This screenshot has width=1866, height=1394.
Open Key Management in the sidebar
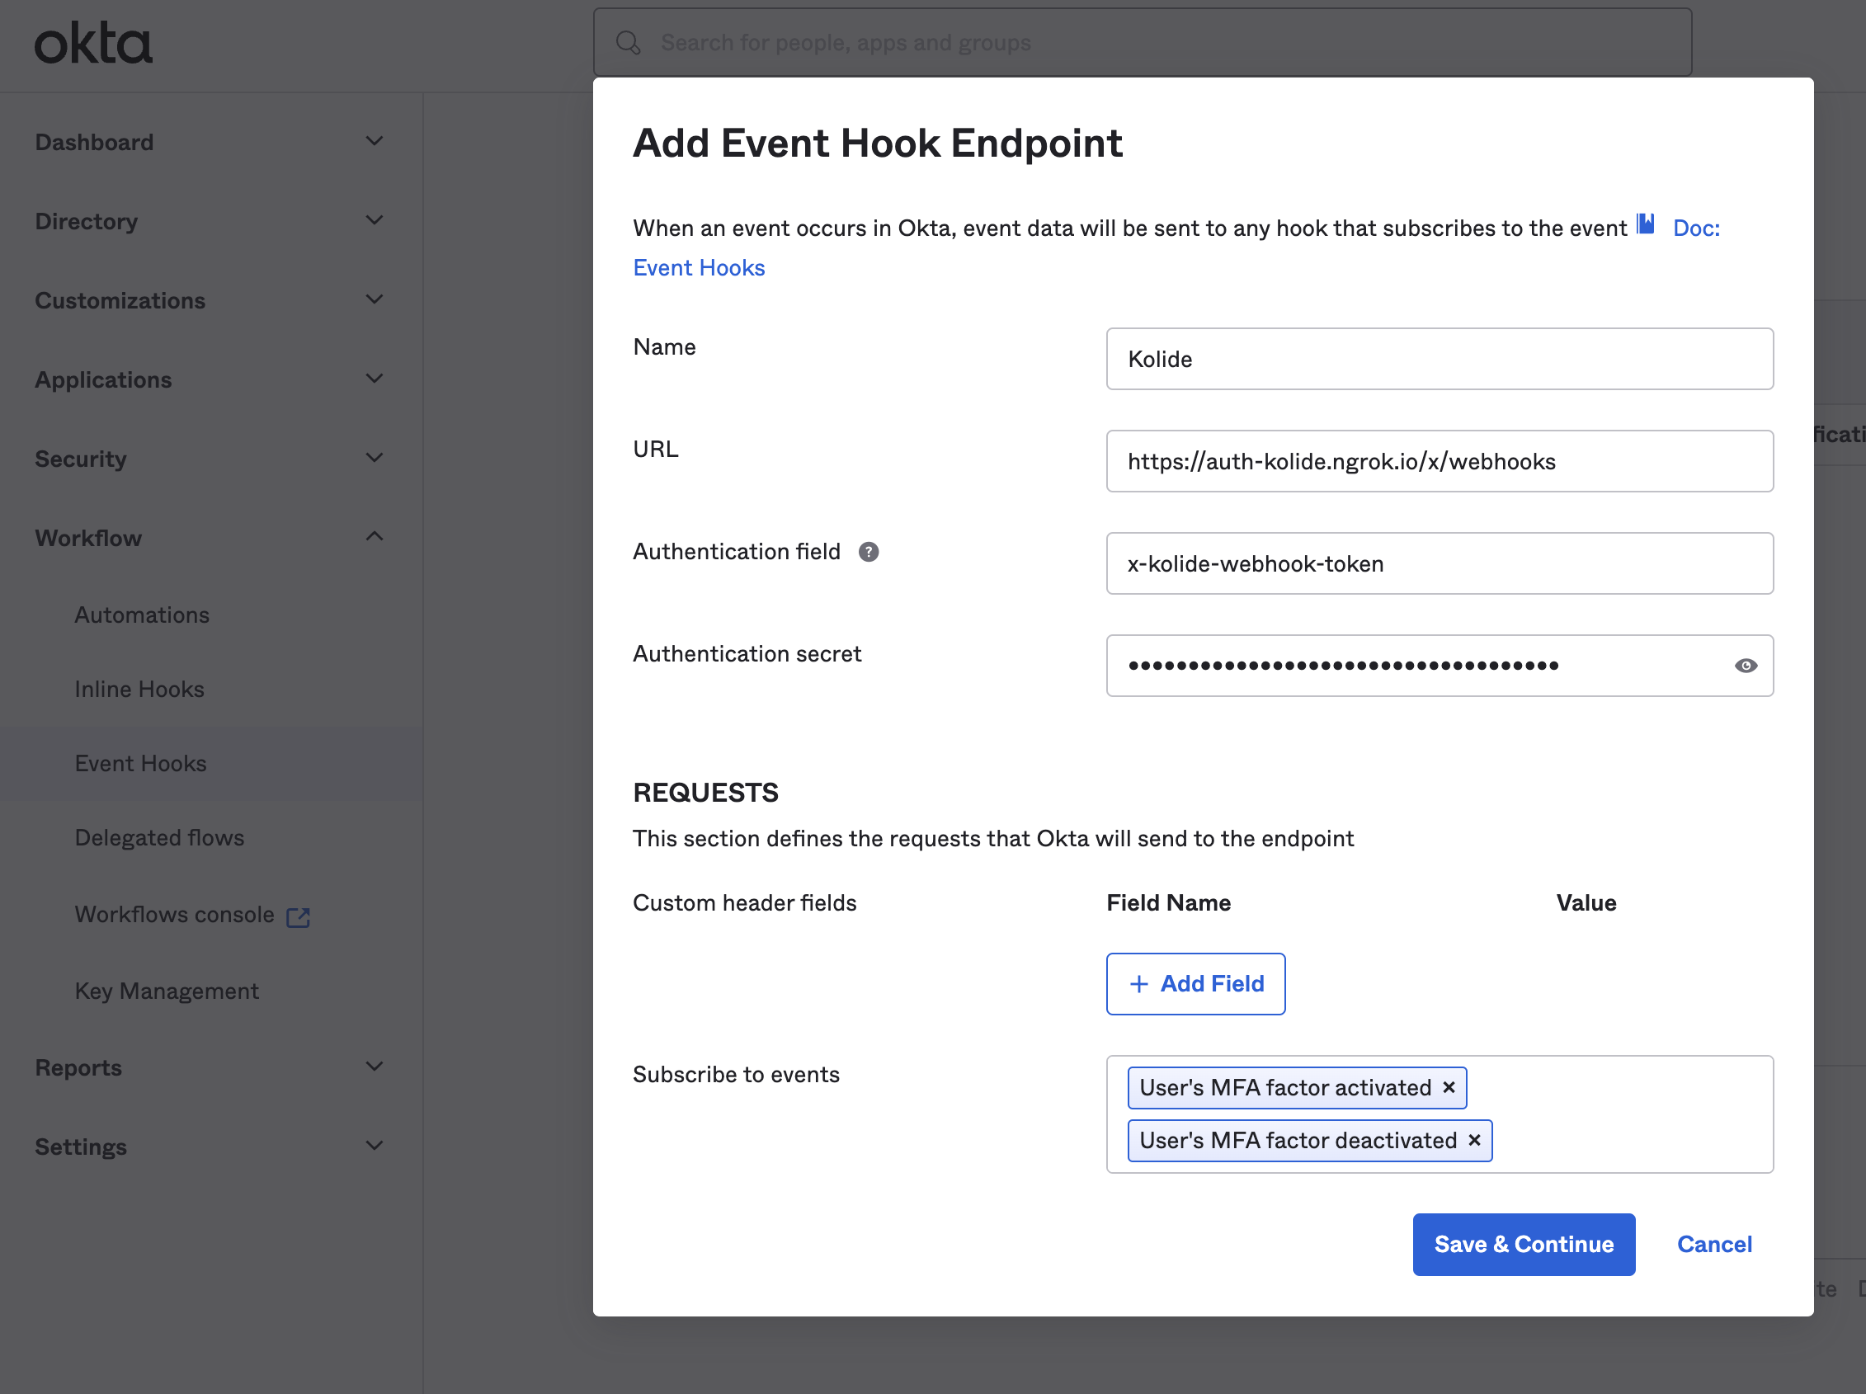[x=166, y=991]
